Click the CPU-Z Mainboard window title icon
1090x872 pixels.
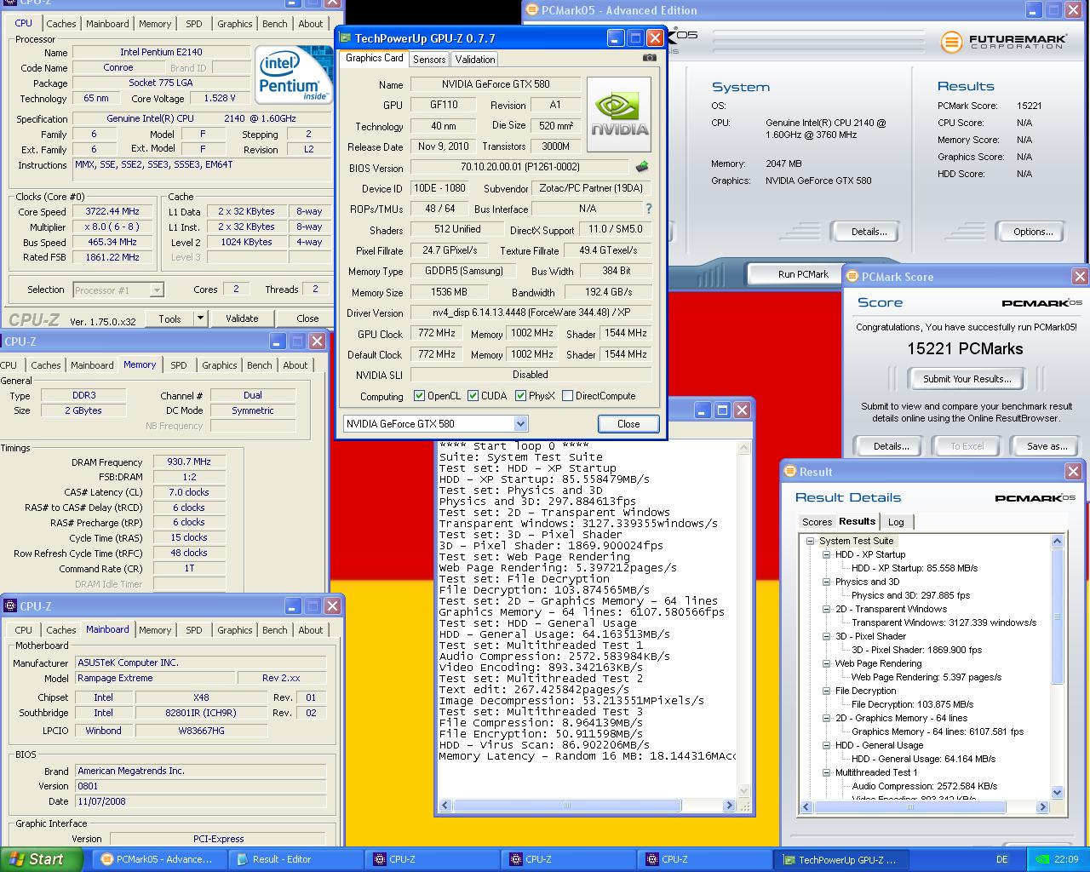pos(10,606)
